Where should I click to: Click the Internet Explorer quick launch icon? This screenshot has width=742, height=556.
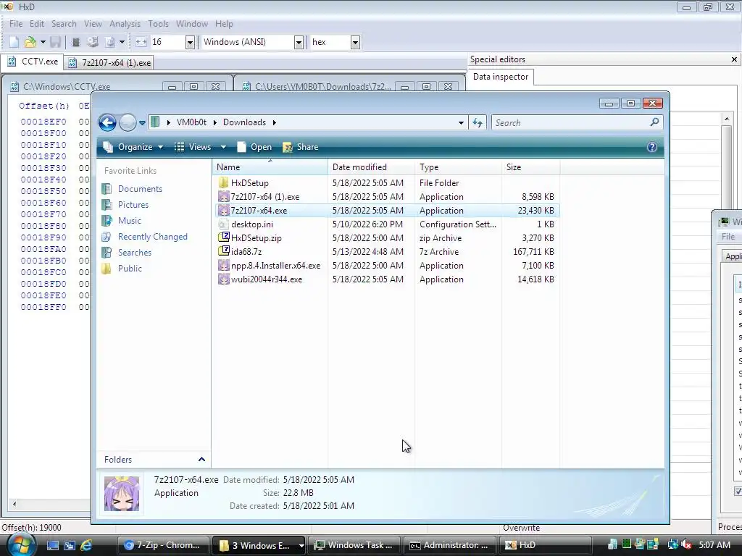click(86, 545)
